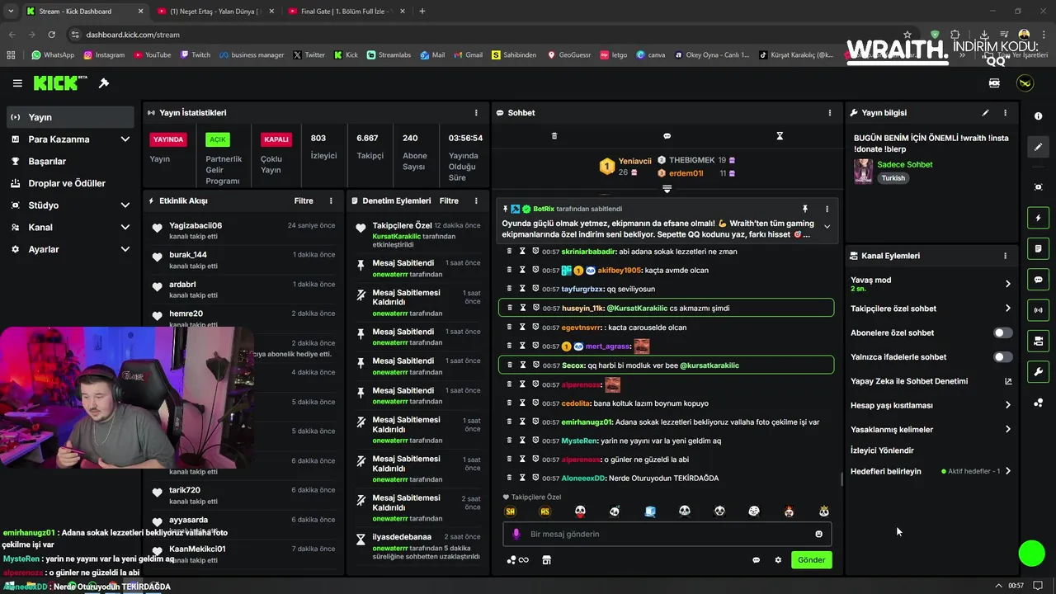Click the lightning bolt icon in right sidebar
Screen dimensions: 1056x594
pos(1038,218)
